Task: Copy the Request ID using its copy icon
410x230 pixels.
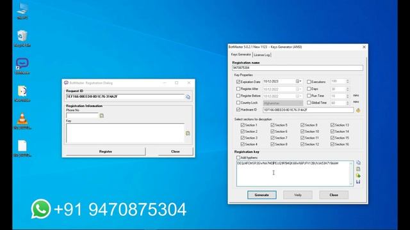Action: [188, 97]
